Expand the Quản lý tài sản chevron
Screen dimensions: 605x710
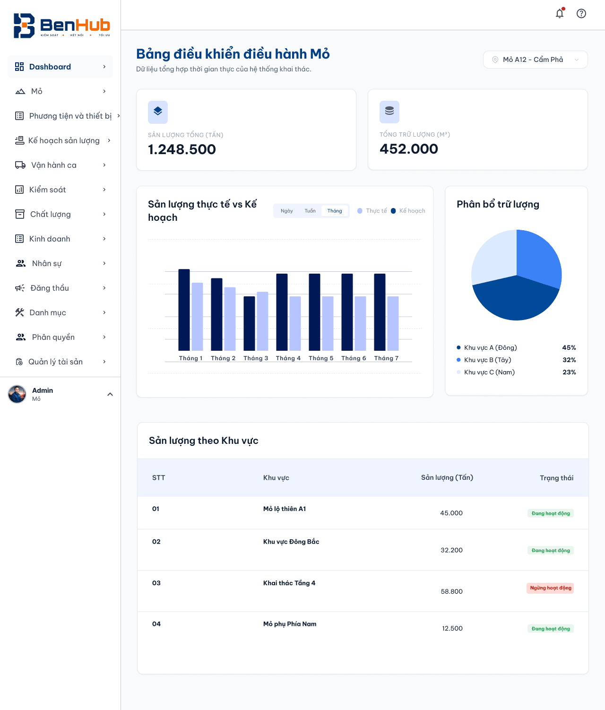click(104, 362)
